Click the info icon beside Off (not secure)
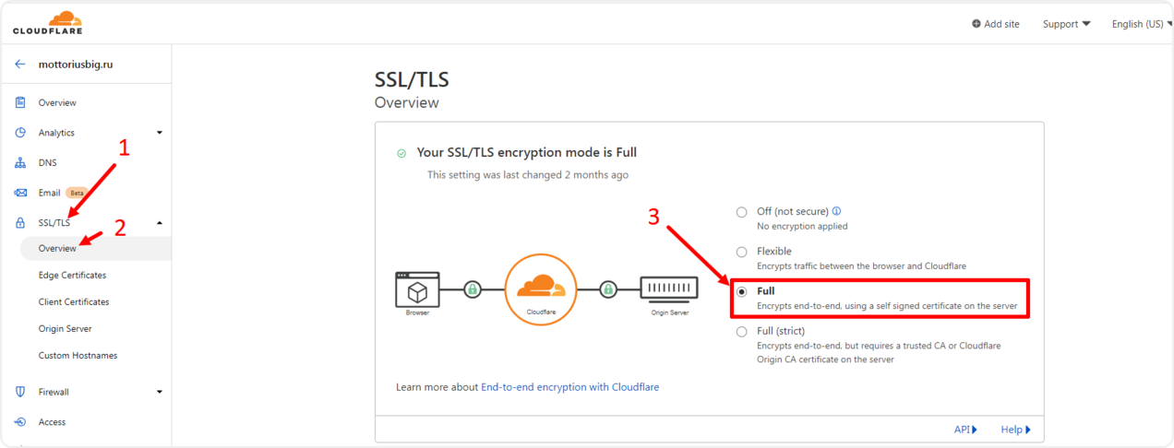 tap(836, 211)
